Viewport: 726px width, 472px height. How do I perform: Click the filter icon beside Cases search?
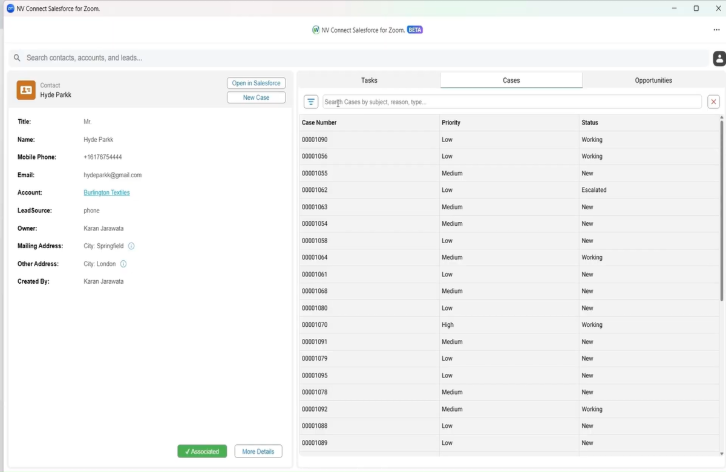pyautogui.click(x=311, y=102)
